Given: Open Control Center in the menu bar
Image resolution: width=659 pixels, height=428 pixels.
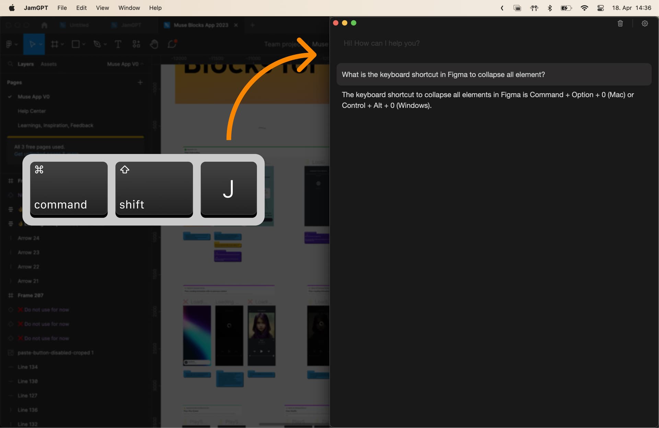Looking at the screenshot, I should point(600,8).
